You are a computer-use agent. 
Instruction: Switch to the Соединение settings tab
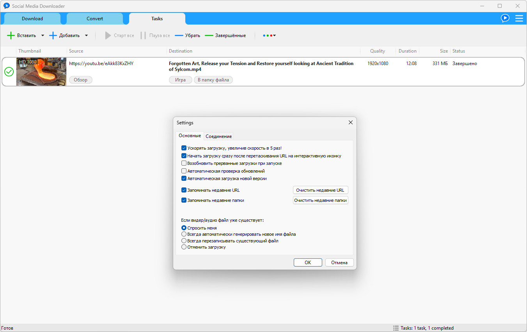point(218,136)
